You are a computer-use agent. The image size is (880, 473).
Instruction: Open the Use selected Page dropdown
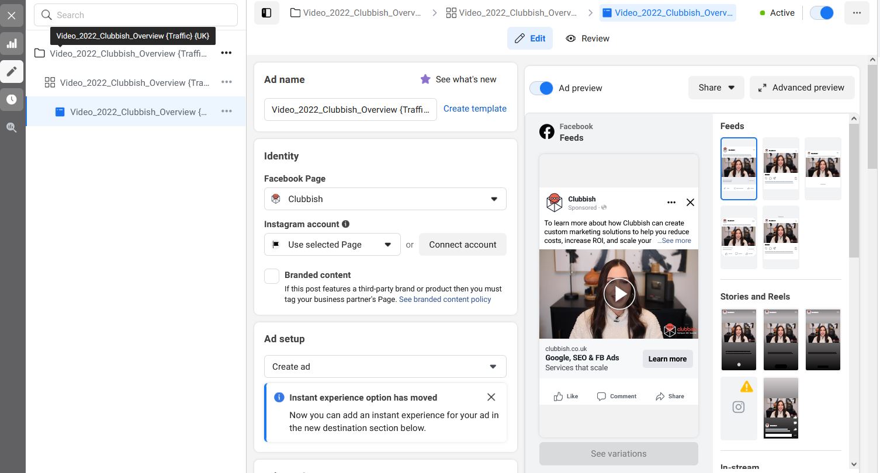[332, 245]
